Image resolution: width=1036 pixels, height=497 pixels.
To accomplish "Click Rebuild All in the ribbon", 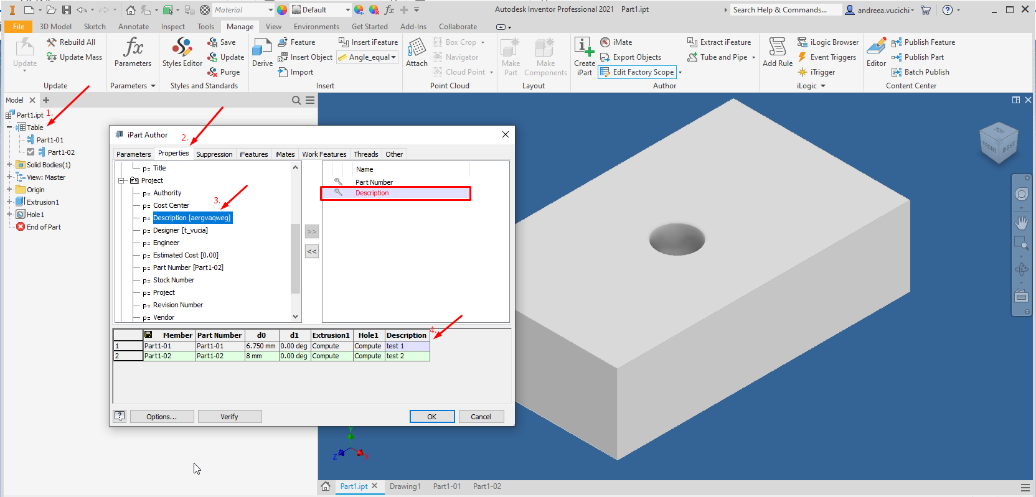I will tap(71, 42).
